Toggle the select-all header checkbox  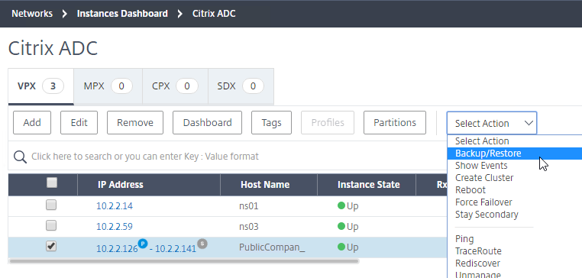click(x=52, y=183)
